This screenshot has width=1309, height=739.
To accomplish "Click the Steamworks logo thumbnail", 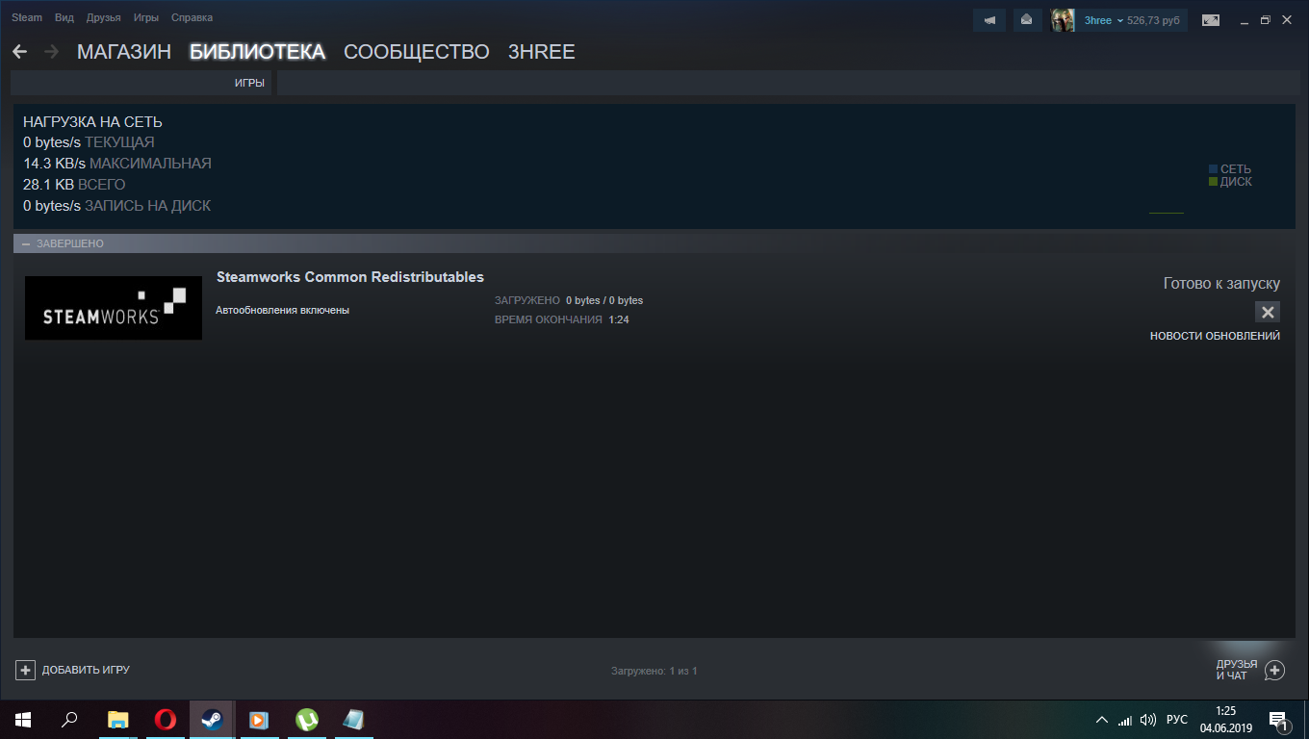I will [x=114, y=308].
